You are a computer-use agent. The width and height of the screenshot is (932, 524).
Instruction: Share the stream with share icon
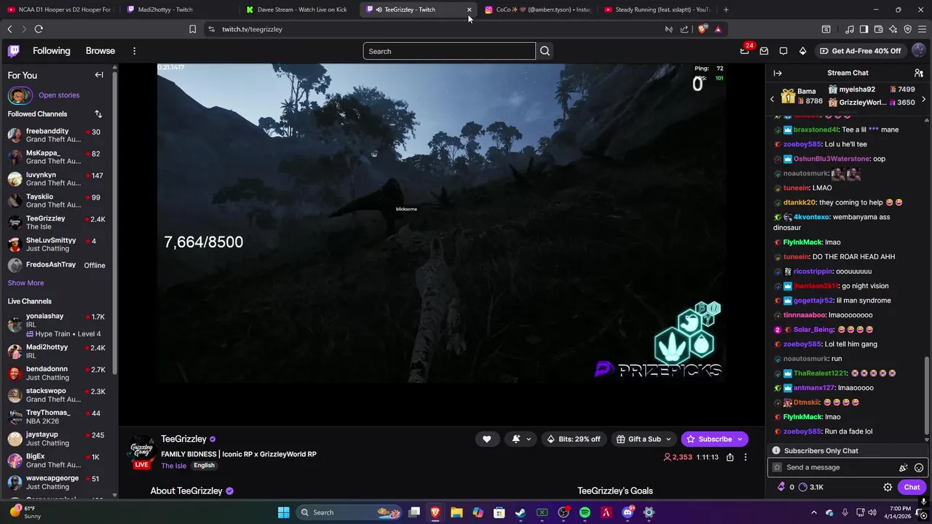(730, 457)
